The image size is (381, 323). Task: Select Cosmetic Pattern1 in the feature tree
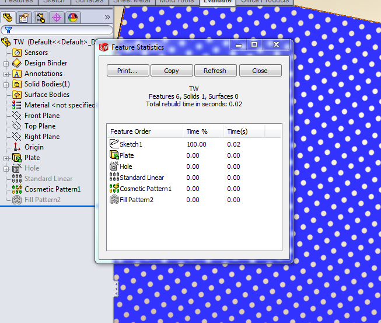[53, 189]
